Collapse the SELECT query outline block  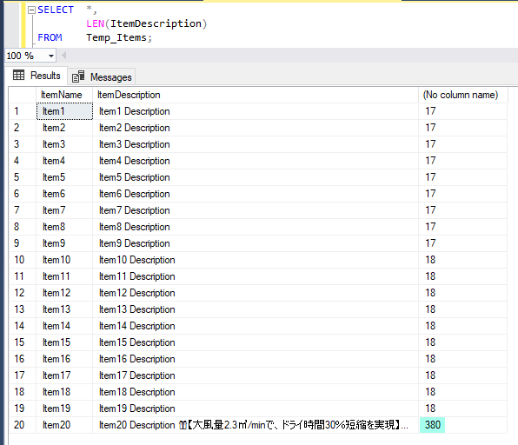click(31, 10)
